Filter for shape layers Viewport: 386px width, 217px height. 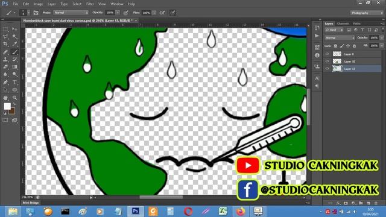click(x=369, y=30)
